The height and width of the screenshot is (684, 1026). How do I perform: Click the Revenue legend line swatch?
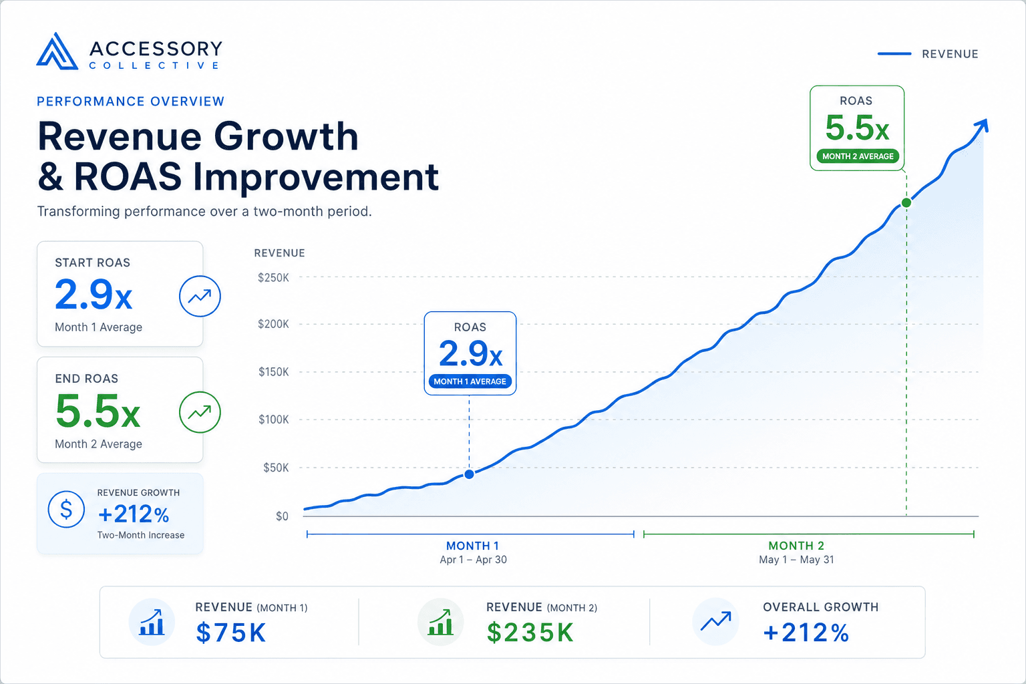click(894, 54)
